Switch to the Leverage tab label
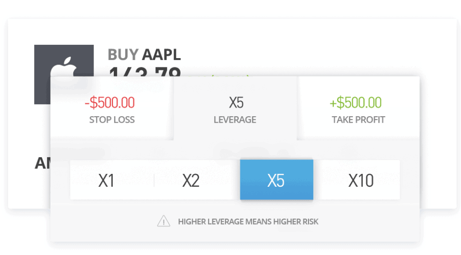The image size is (461, 255). 234,119
